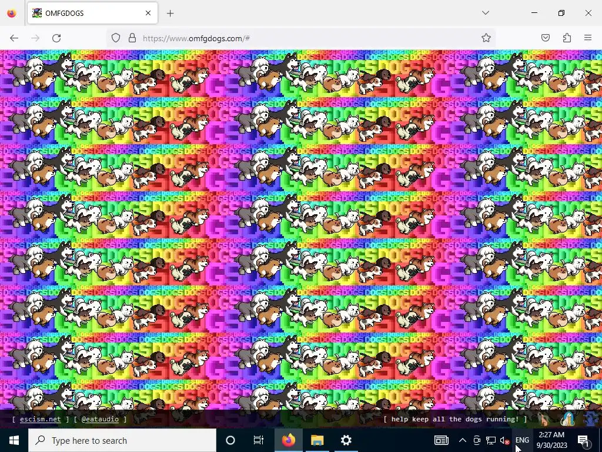Open Cortana circle on the taskbar
The width and height of the screenshot is (602, 452).
[x=230, y=440]
